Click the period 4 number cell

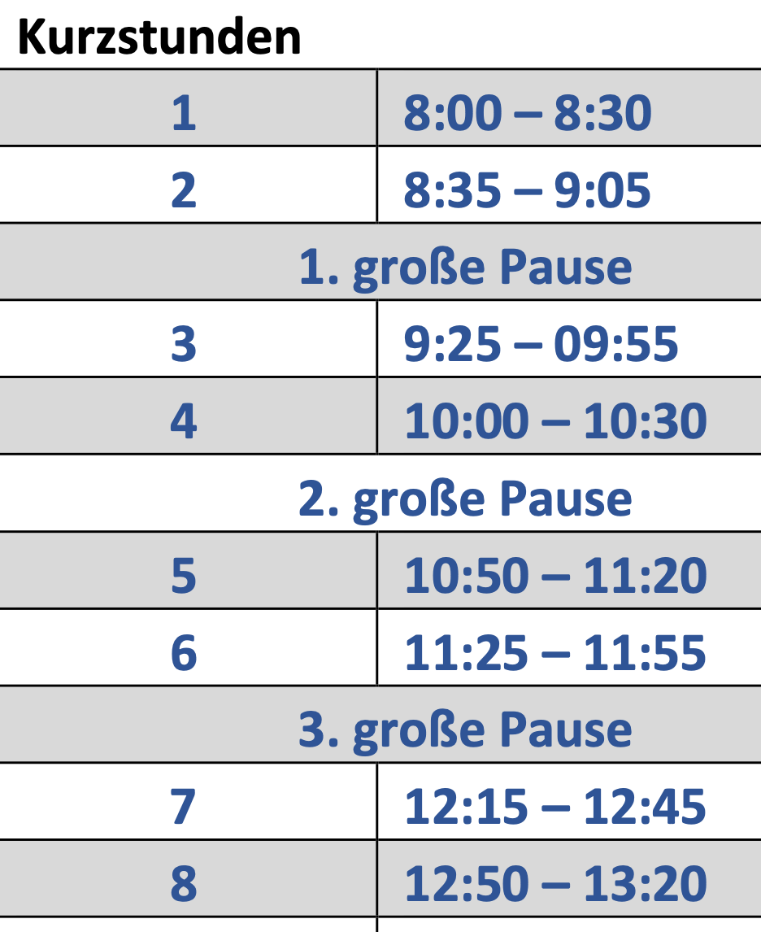tap(184, 420)
